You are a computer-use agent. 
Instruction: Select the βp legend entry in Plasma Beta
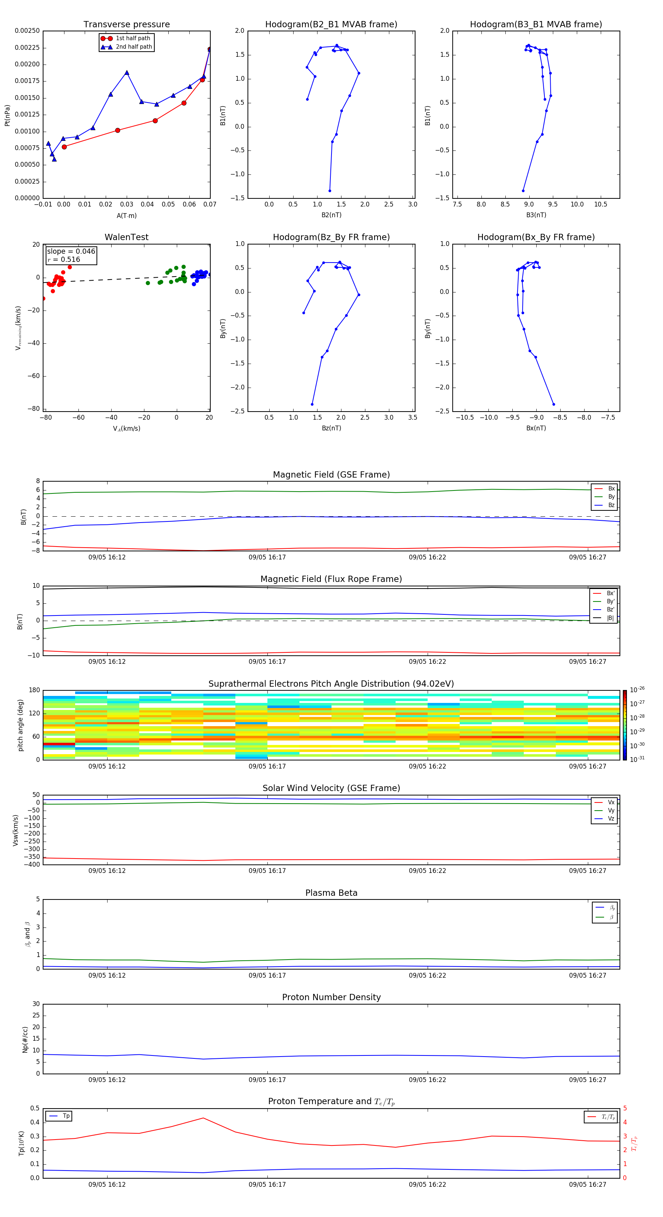[605, 908]
